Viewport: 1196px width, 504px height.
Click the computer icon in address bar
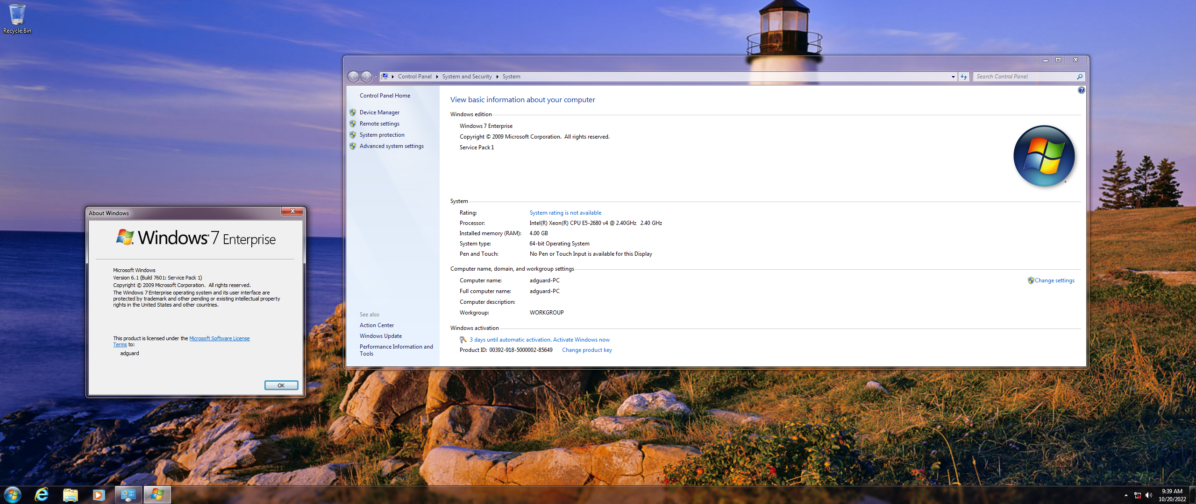tap(385, 76)
